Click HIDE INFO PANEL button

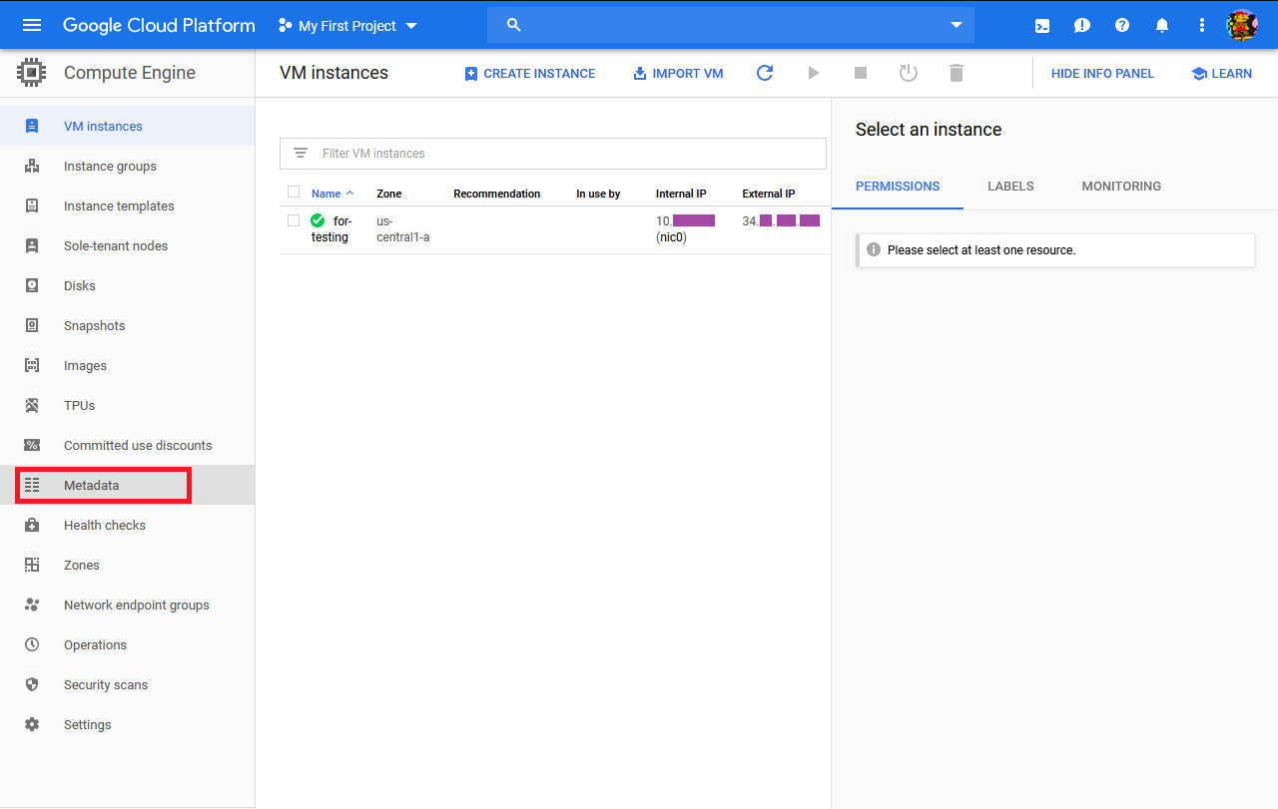coord(1102,73)
